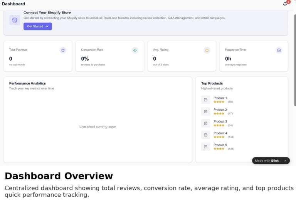Click the Made with Blink badge text

(x=267, y=161)
